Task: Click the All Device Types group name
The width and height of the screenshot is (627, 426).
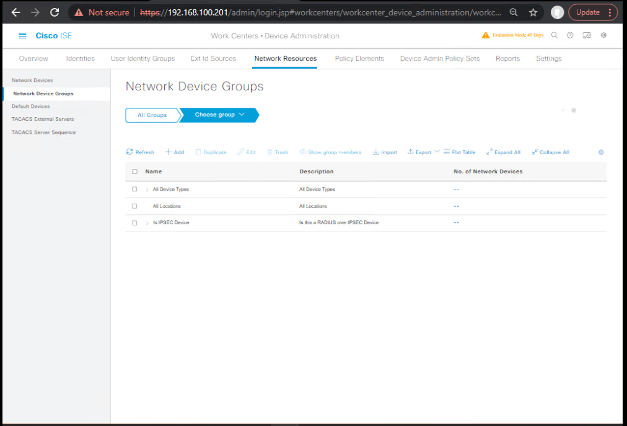Action: 171,189
